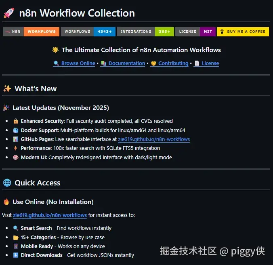
Task: Click the books icon before Documentation
Action: tap(104, 63)
